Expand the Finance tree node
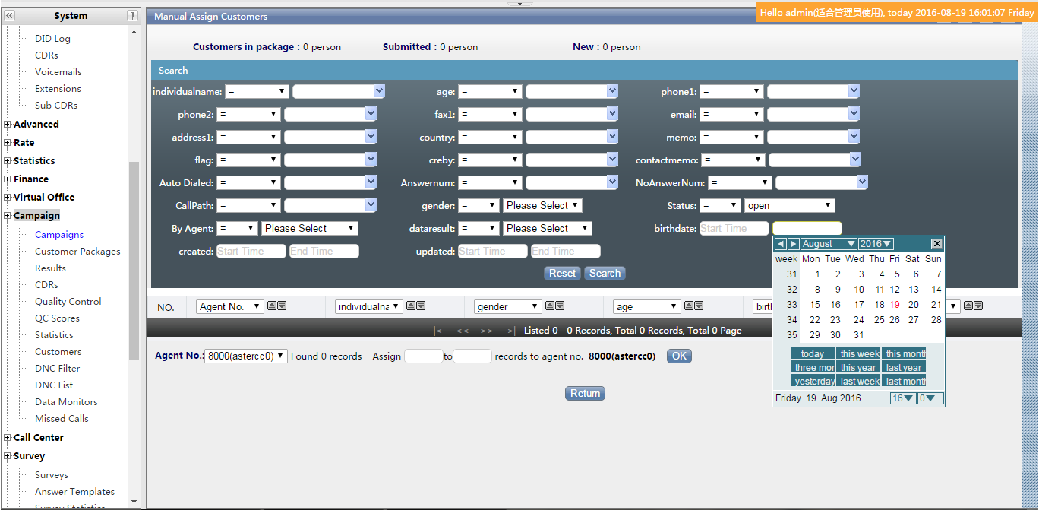The height and width of the screenshot is (510, 1039). tap(8, 179)
